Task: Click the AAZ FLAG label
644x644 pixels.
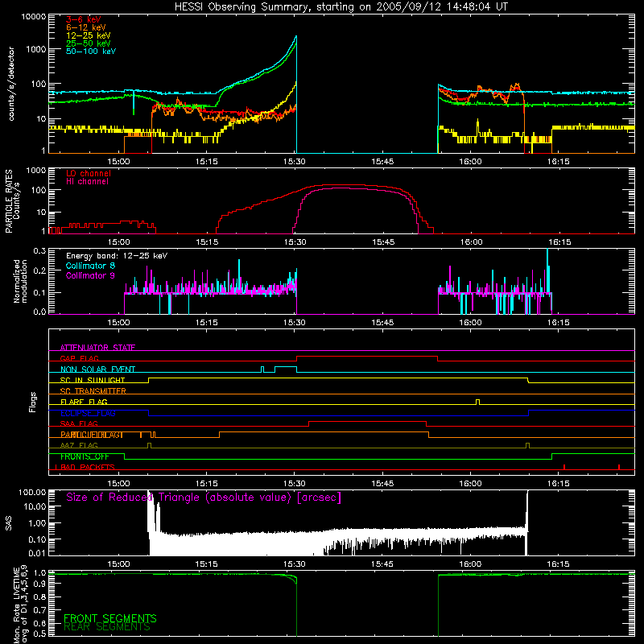Action: [x=79, y=446]
